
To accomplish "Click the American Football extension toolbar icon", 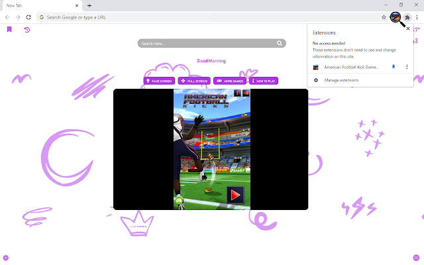I will point(396,17).
